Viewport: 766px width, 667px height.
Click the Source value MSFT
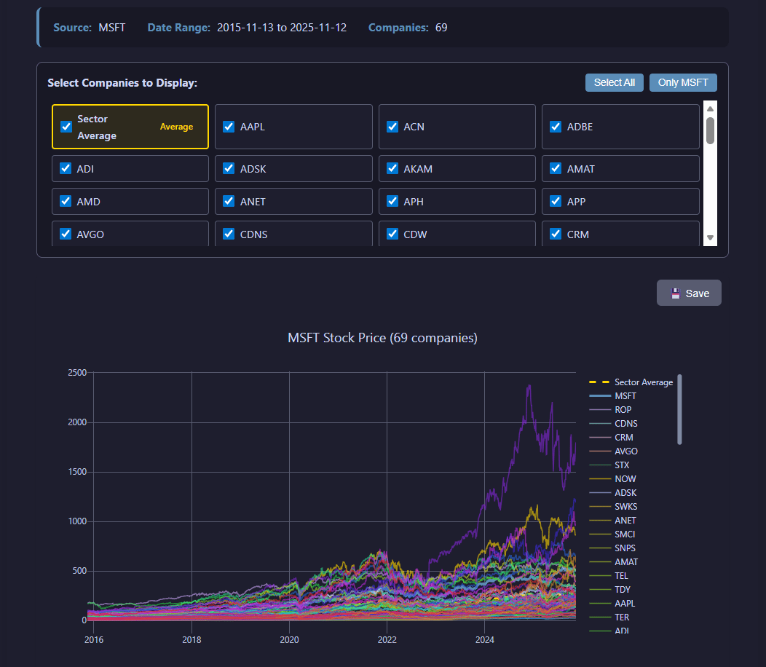tap(112, 28)
